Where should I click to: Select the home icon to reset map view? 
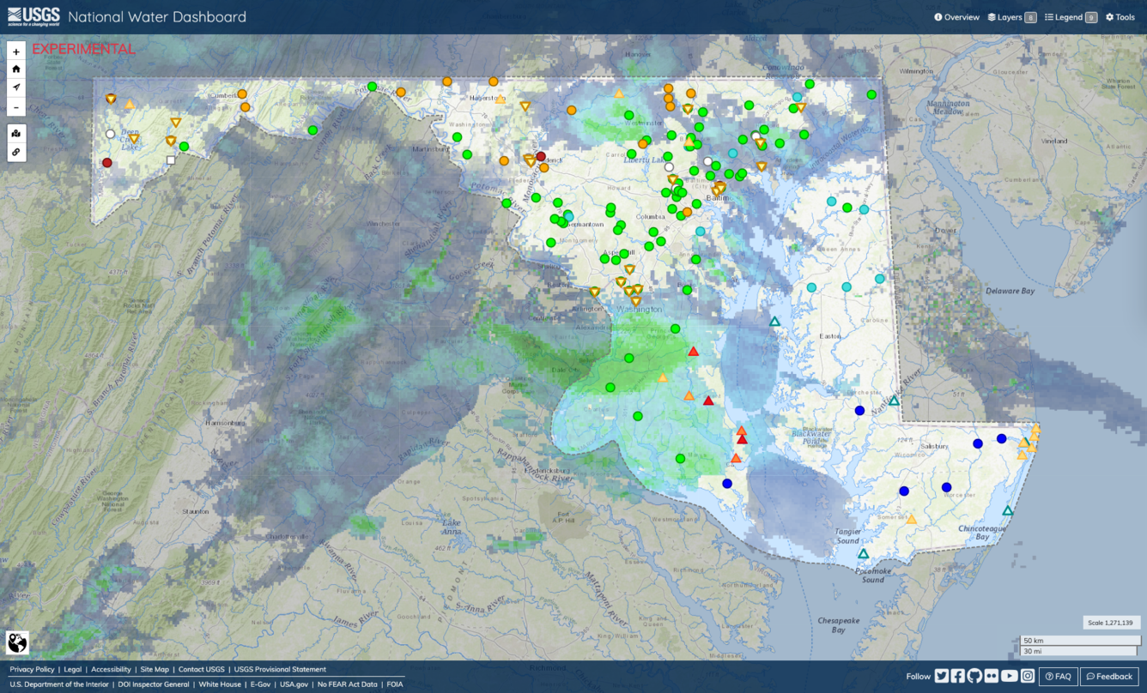(15, 69)
